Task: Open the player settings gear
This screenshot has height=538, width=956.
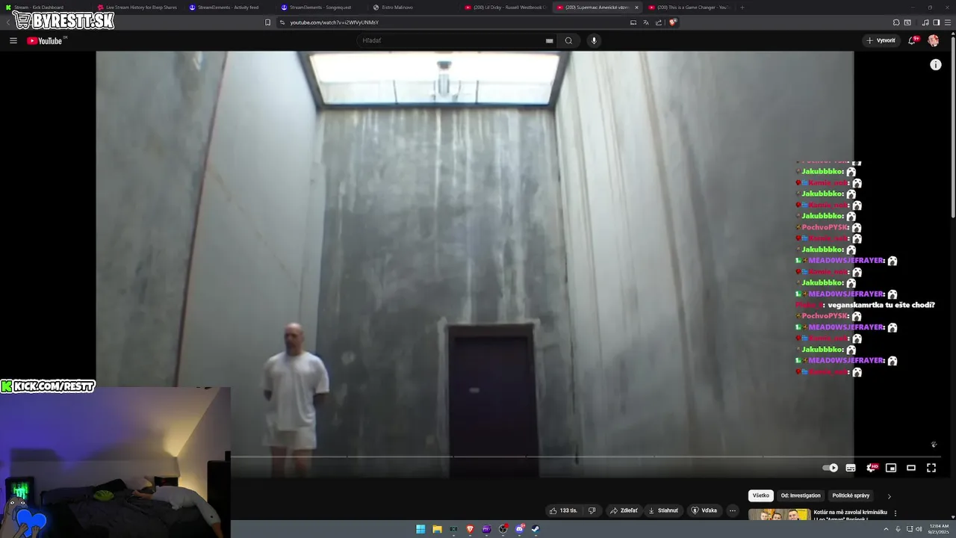Action: tap(871, 468)
